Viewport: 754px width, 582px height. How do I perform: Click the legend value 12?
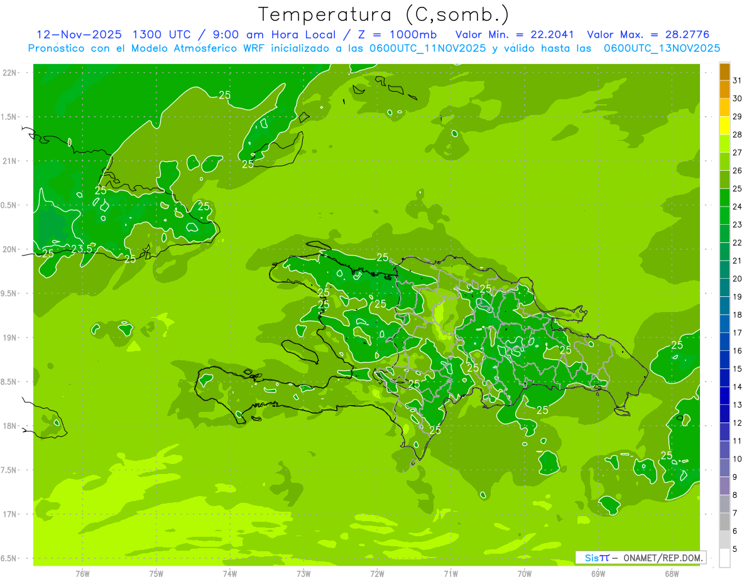click(x=738, y=423)
